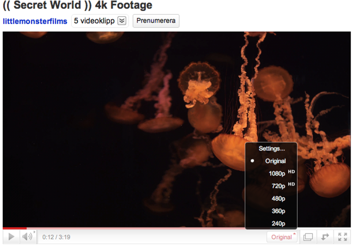Open the pop-out player icon

[308, 237]
